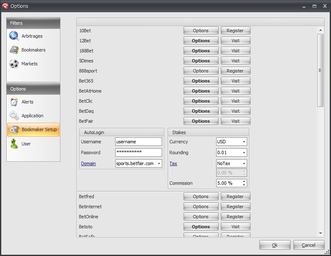Screen dimensions: 331x256
Task: Open Options for 12Bet
Action: (x=201, y=41)
